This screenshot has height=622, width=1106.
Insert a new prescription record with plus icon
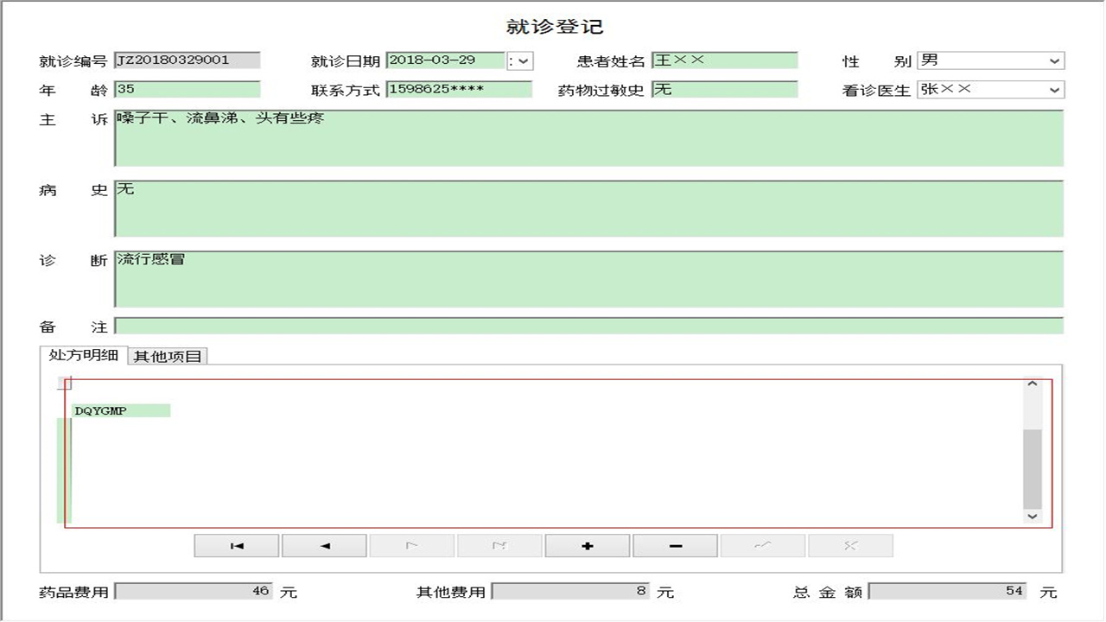(x=587, y=545)
